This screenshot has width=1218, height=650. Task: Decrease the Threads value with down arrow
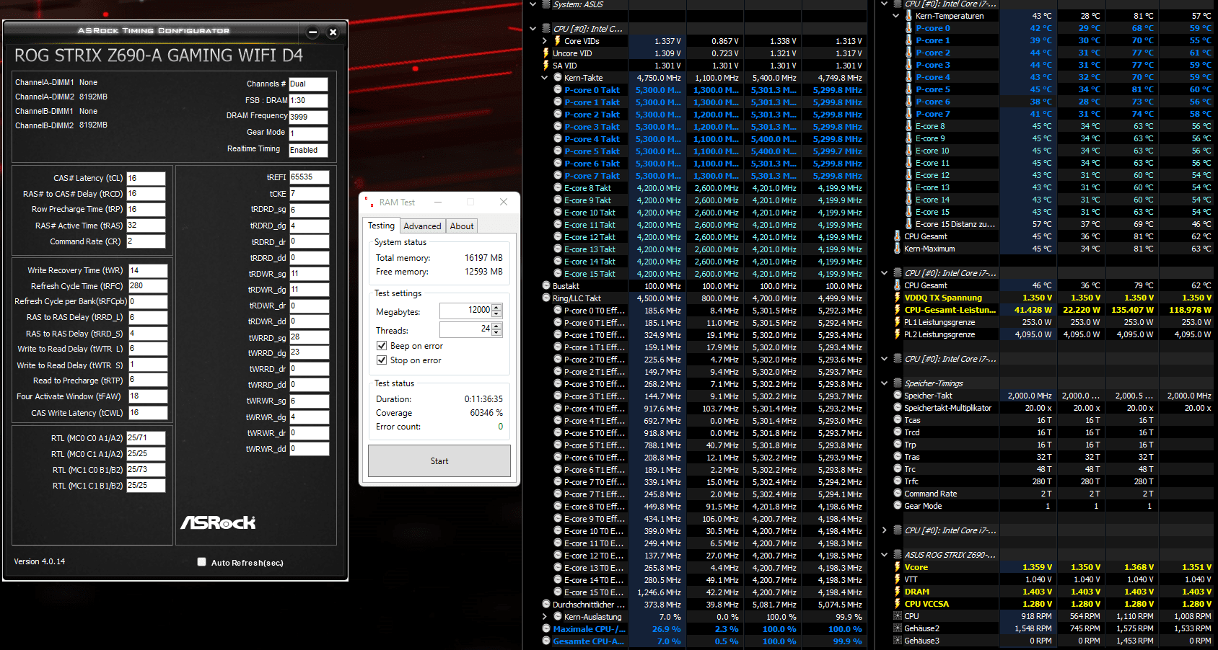click(496, 333)
